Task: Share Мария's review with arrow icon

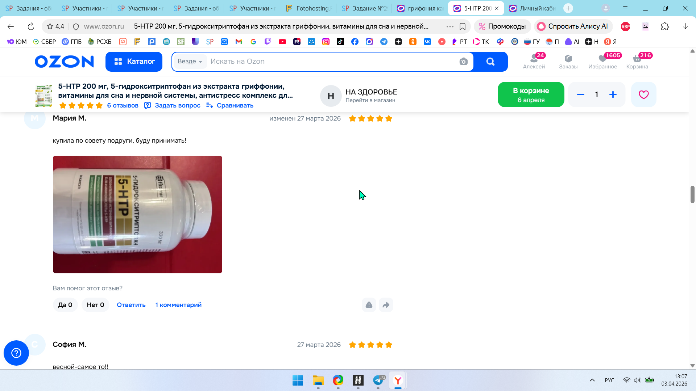Action: (386, 305)
